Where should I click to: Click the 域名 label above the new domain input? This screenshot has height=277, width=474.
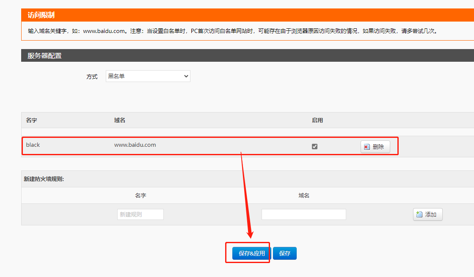click(304, 195)
